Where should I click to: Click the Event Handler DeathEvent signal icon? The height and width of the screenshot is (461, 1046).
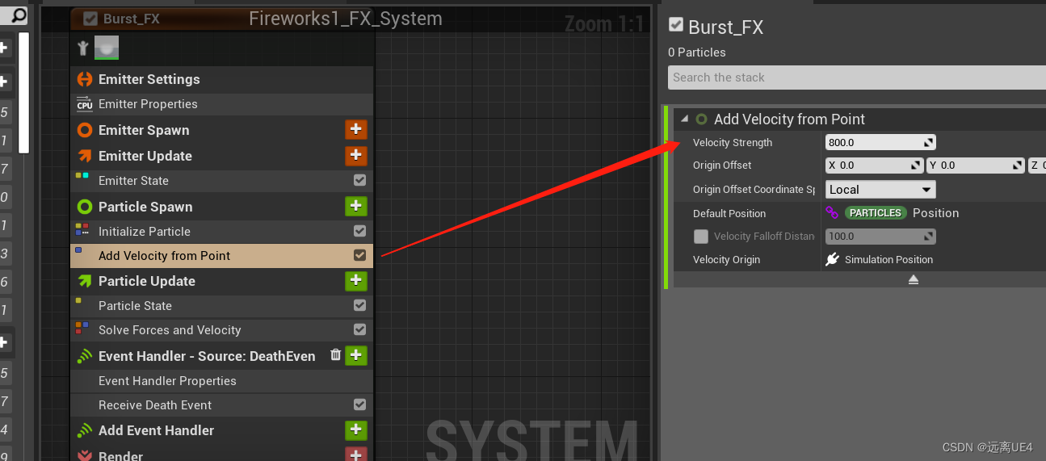tap(84, 356)
